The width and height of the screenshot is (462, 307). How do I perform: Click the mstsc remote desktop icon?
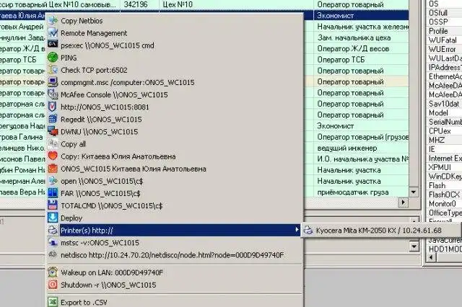53,243
